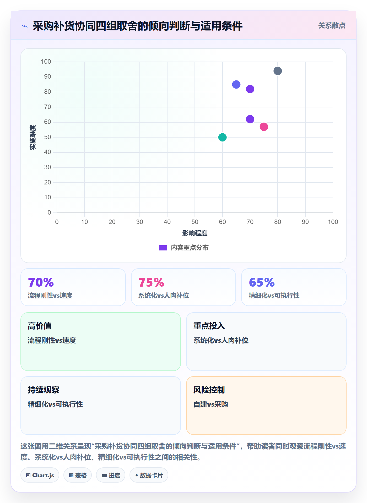The height and width of the screenshot is (503, 367).
Task: Click the 关系散点 label in header
Action: (x=332, y=26)
